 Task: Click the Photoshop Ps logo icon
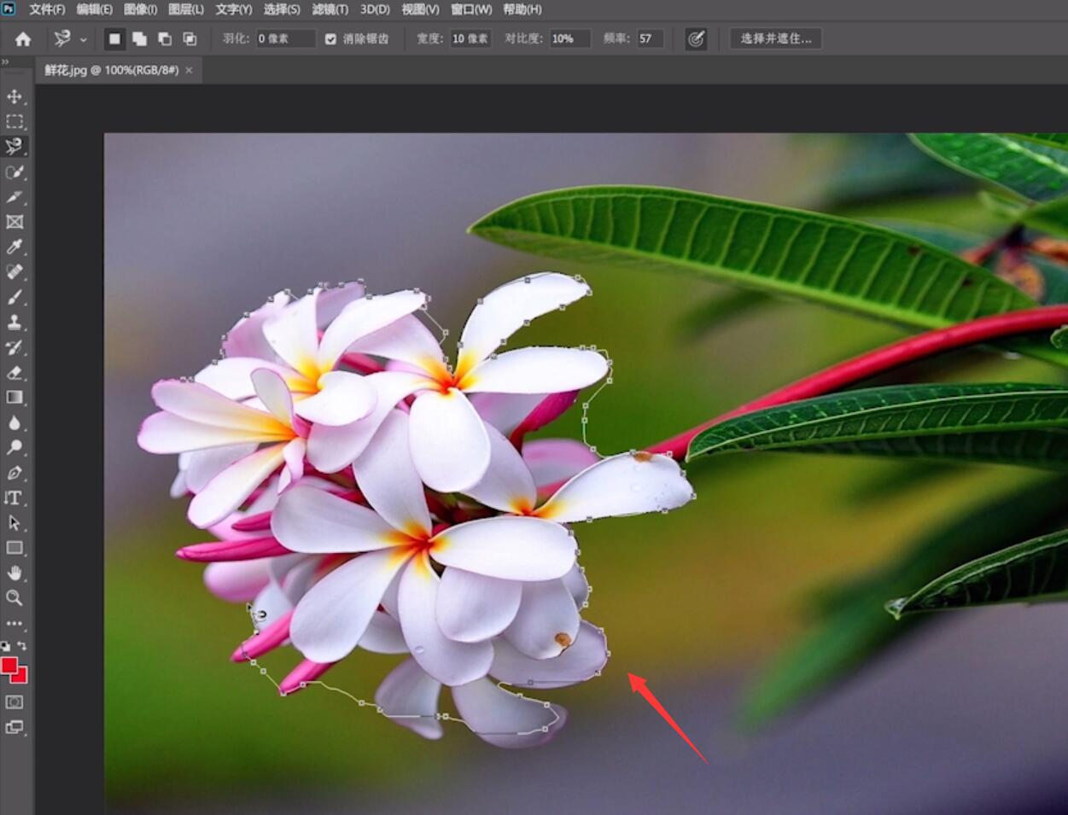point(9,9)
